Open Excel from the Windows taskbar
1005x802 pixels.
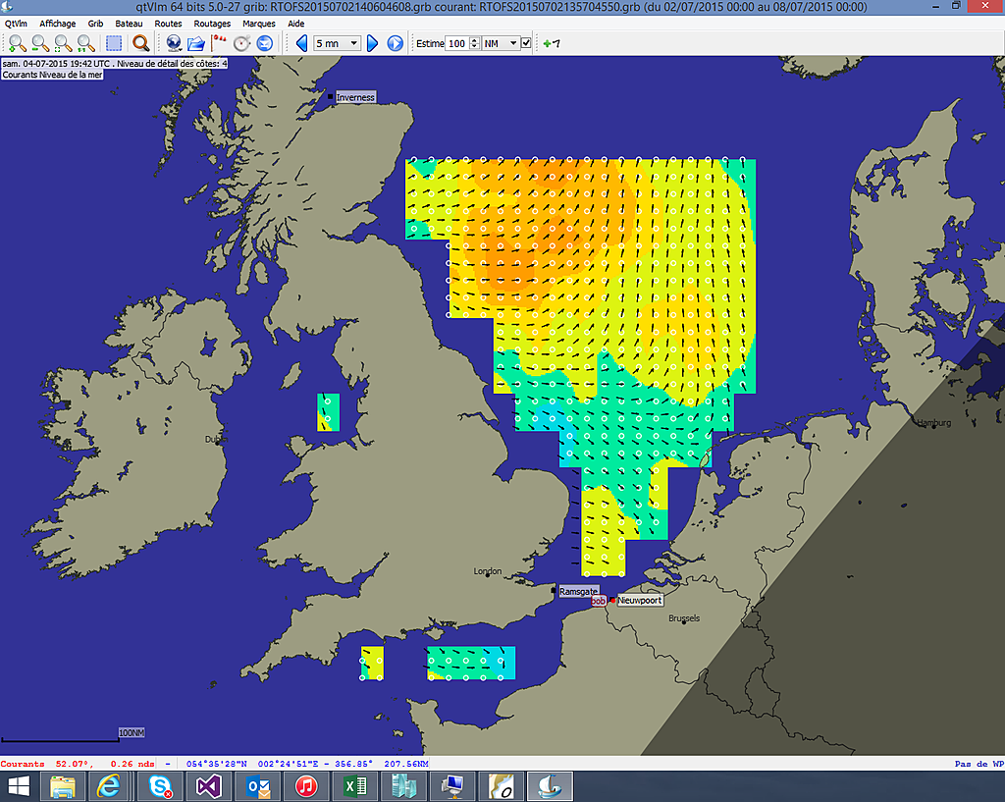[x=354, y=785]
